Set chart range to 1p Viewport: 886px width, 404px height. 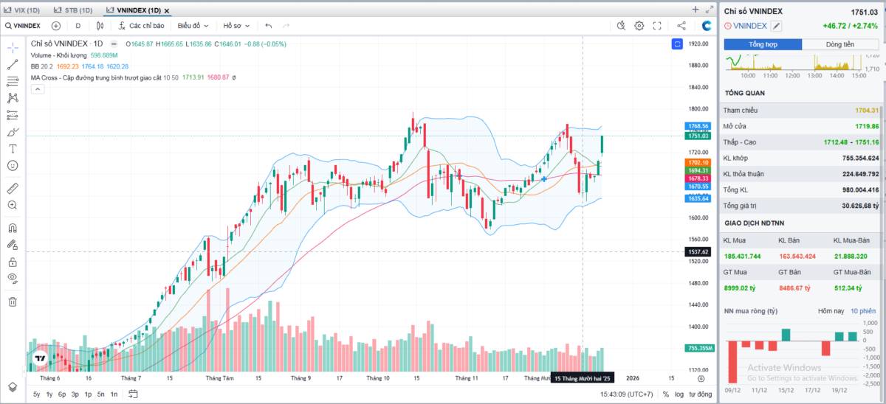(x=88, y=394)
